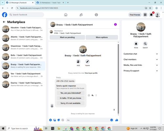Click Find friends button

click(x=135, y=15)
